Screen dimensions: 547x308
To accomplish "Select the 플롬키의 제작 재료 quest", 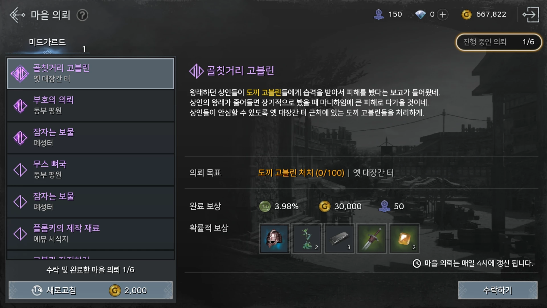I will pyautogui.click(x=91, y=234).
